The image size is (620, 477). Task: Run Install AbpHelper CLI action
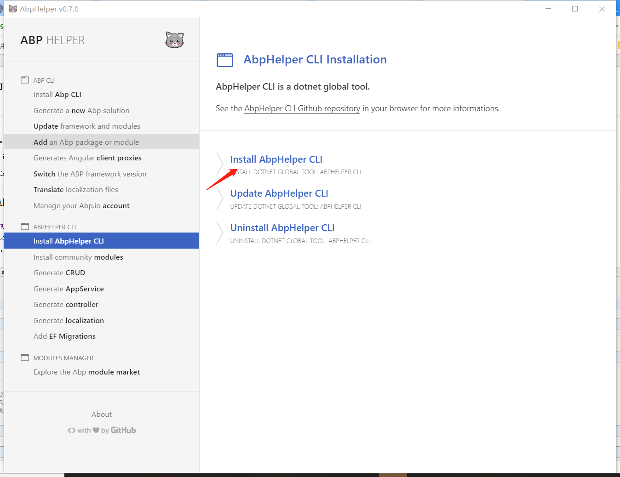[276, 159]
